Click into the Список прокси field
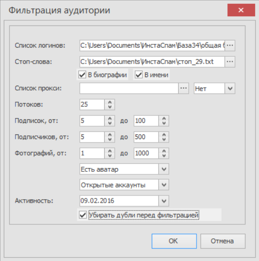 point(129,88)
